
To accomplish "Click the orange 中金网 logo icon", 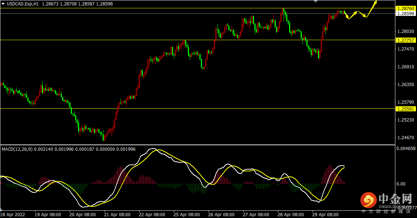I will [x=368, y=200].
